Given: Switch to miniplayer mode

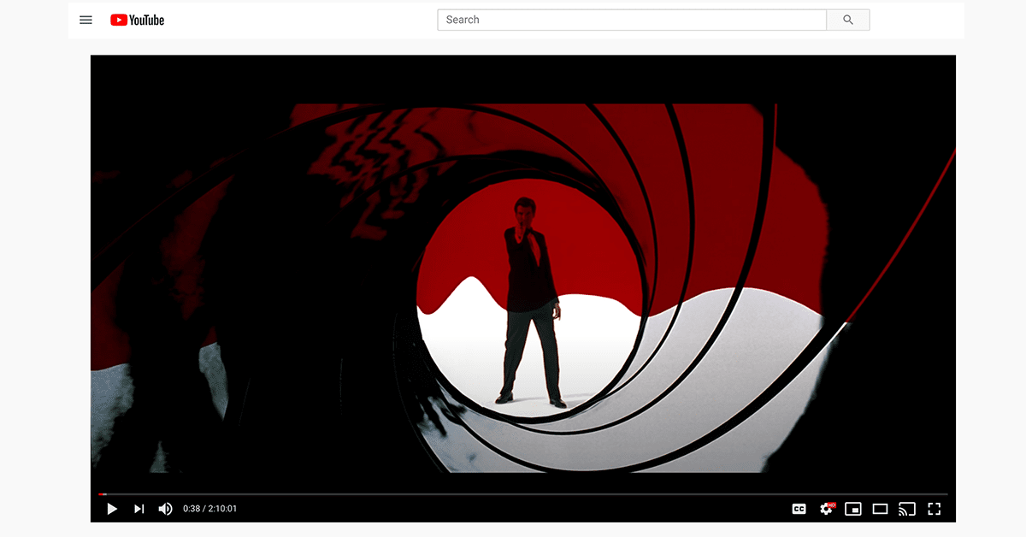Looking at the screenshot, I should pos(852,509).
